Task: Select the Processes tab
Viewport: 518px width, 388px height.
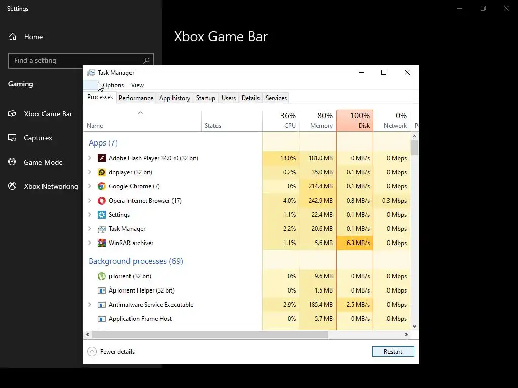Action: 100,98
